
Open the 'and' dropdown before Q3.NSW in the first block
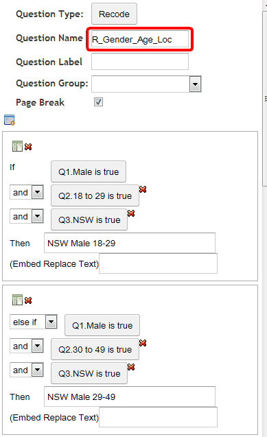pos(37,216)
